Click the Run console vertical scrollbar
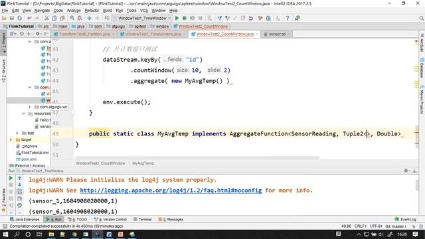This screenshot has height=239, width=425. pos(417,185)
